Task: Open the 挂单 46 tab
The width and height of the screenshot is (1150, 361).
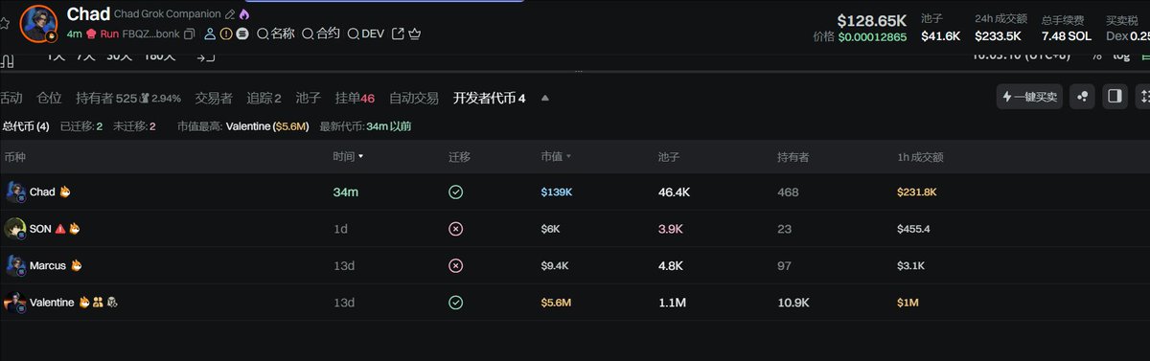Action: tap(355, 98)
